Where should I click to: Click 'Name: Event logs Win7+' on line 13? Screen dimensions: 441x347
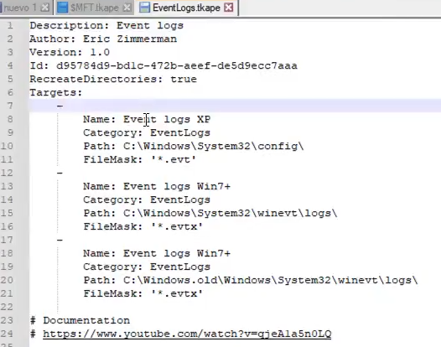pos(157,186)
